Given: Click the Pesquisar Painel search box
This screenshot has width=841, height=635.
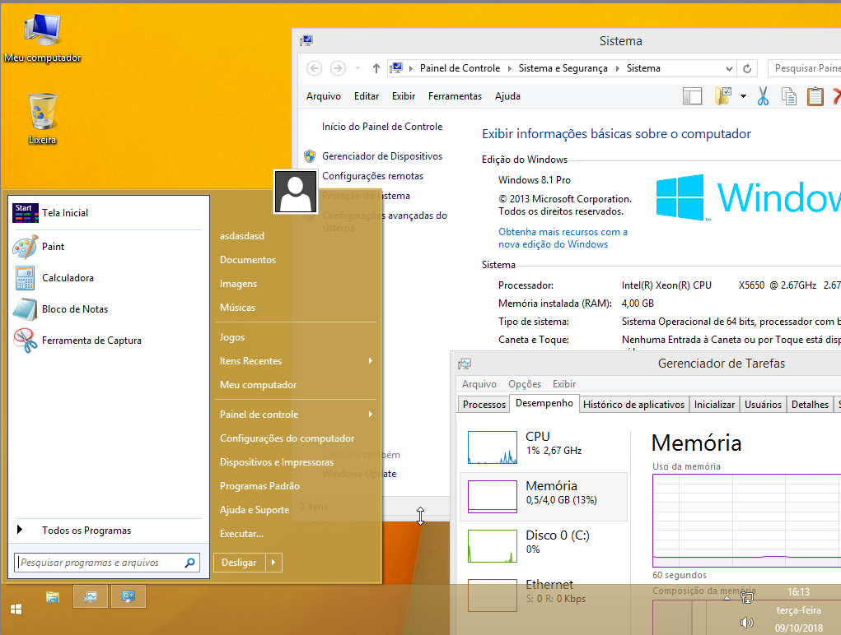Looking at the screenshot, I should [x=805, y=68].
